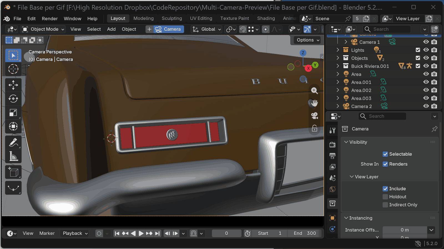Viewport: 444px width, 249px height.
Task: Hide the Lights collection in viewport
Action: (x=426, y=50)
